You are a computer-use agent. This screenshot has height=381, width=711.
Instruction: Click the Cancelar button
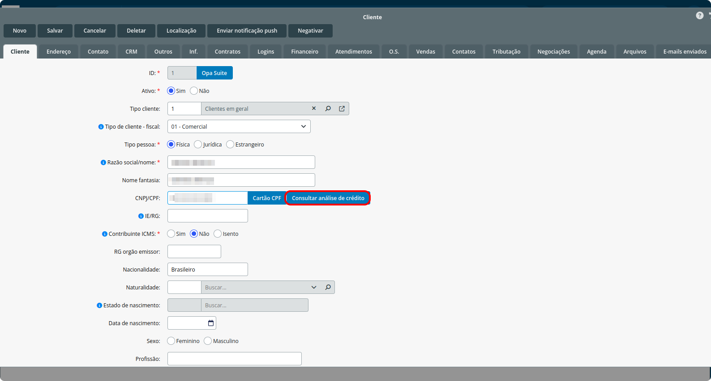pos(95,31)
